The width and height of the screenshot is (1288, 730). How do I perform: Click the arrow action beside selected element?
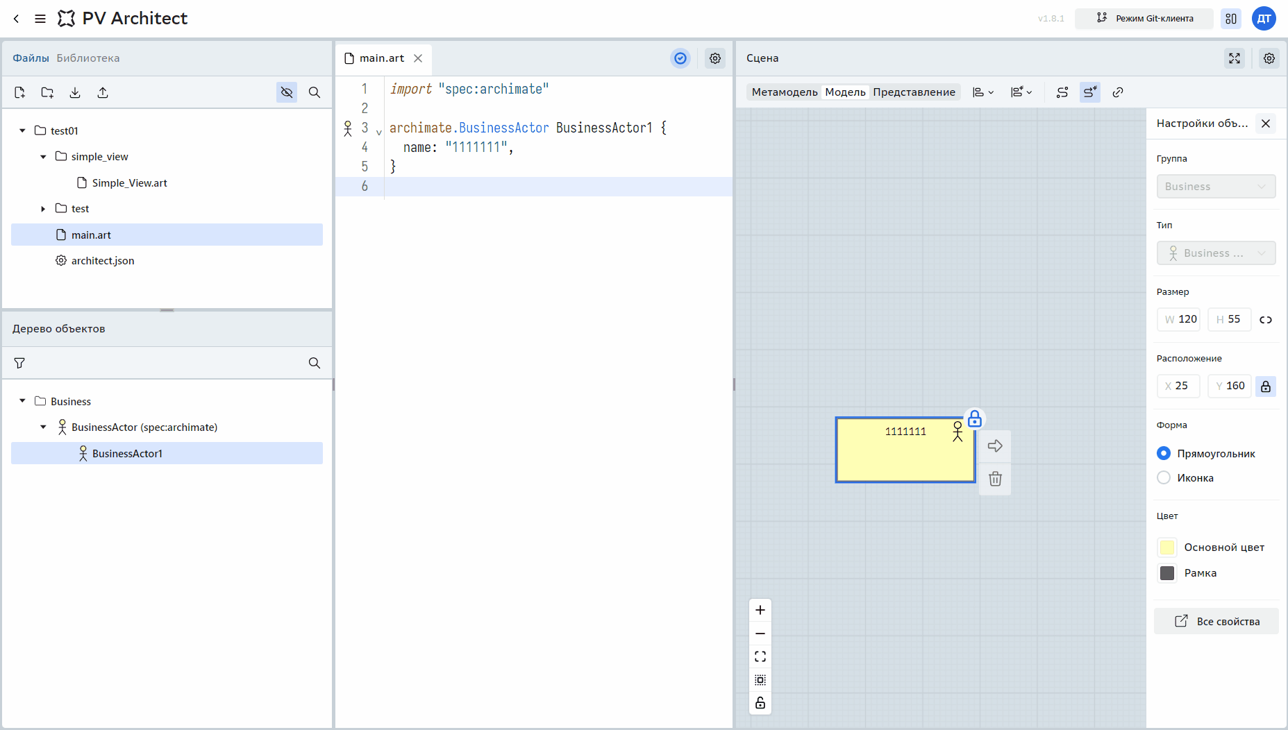click(995, 445)
